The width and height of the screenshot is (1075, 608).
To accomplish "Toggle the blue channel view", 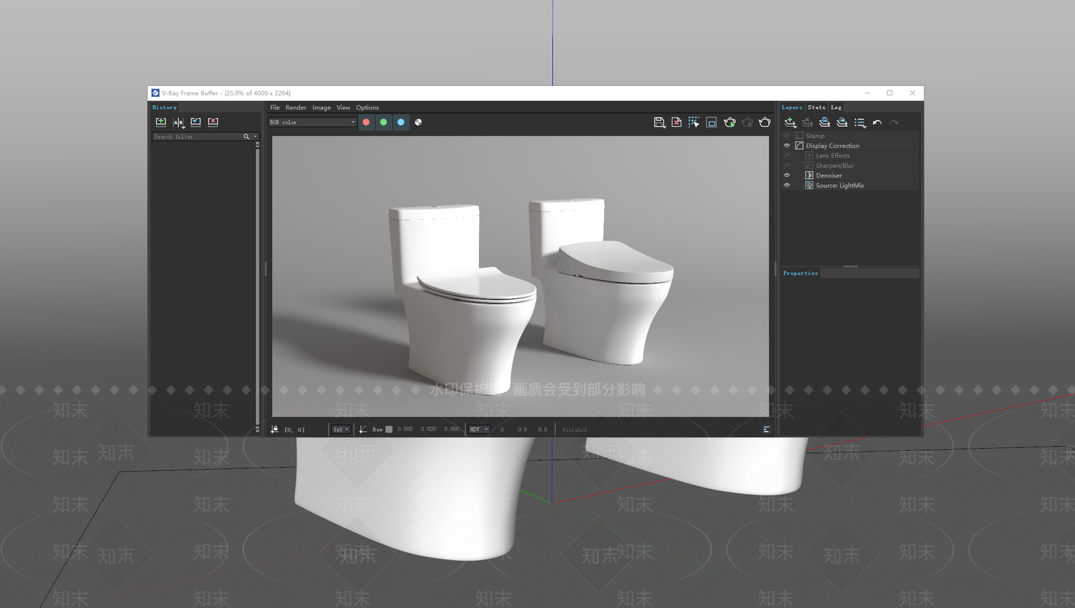I will point(401,122).
